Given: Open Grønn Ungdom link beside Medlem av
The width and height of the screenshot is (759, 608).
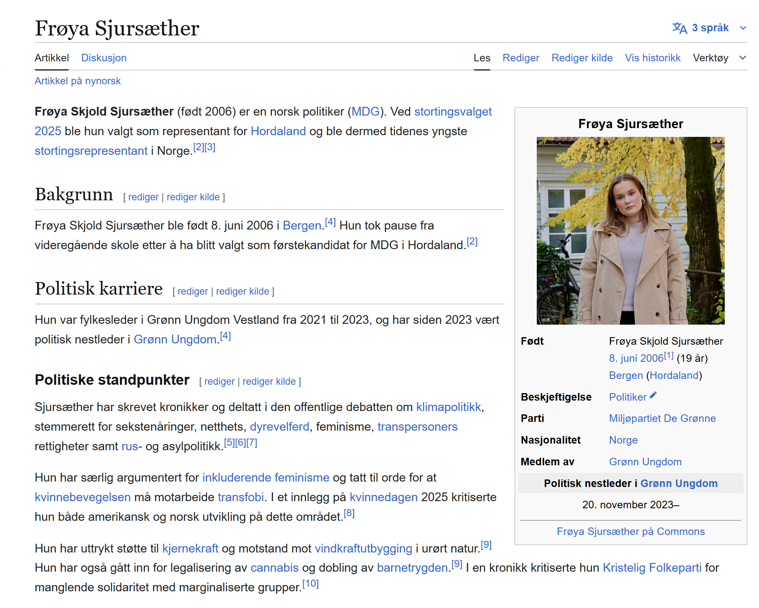Looking at the screenshot, I should click(645, 462).
